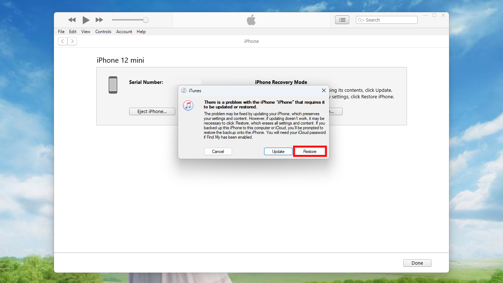The image size is (503, 283).
Task: Start playback with the play button
Action: tap(86, 20)
